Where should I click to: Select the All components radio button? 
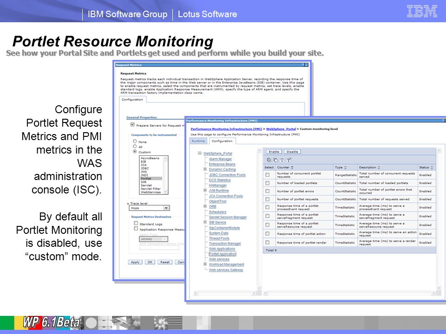pos(135,146)
